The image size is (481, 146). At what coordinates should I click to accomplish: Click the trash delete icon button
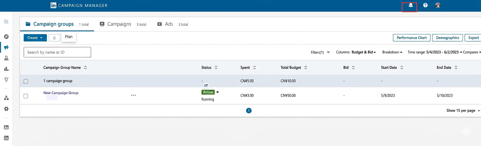54,38
